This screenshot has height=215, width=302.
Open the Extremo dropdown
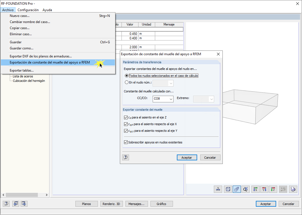tap(204, 99)
